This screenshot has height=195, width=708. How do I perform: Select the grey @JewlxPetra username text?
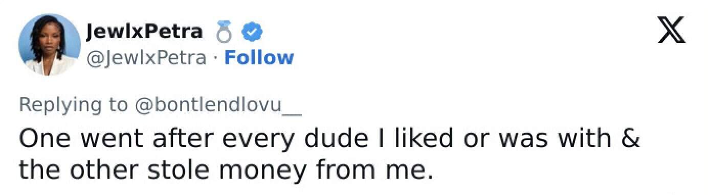[x=147, y=58]
